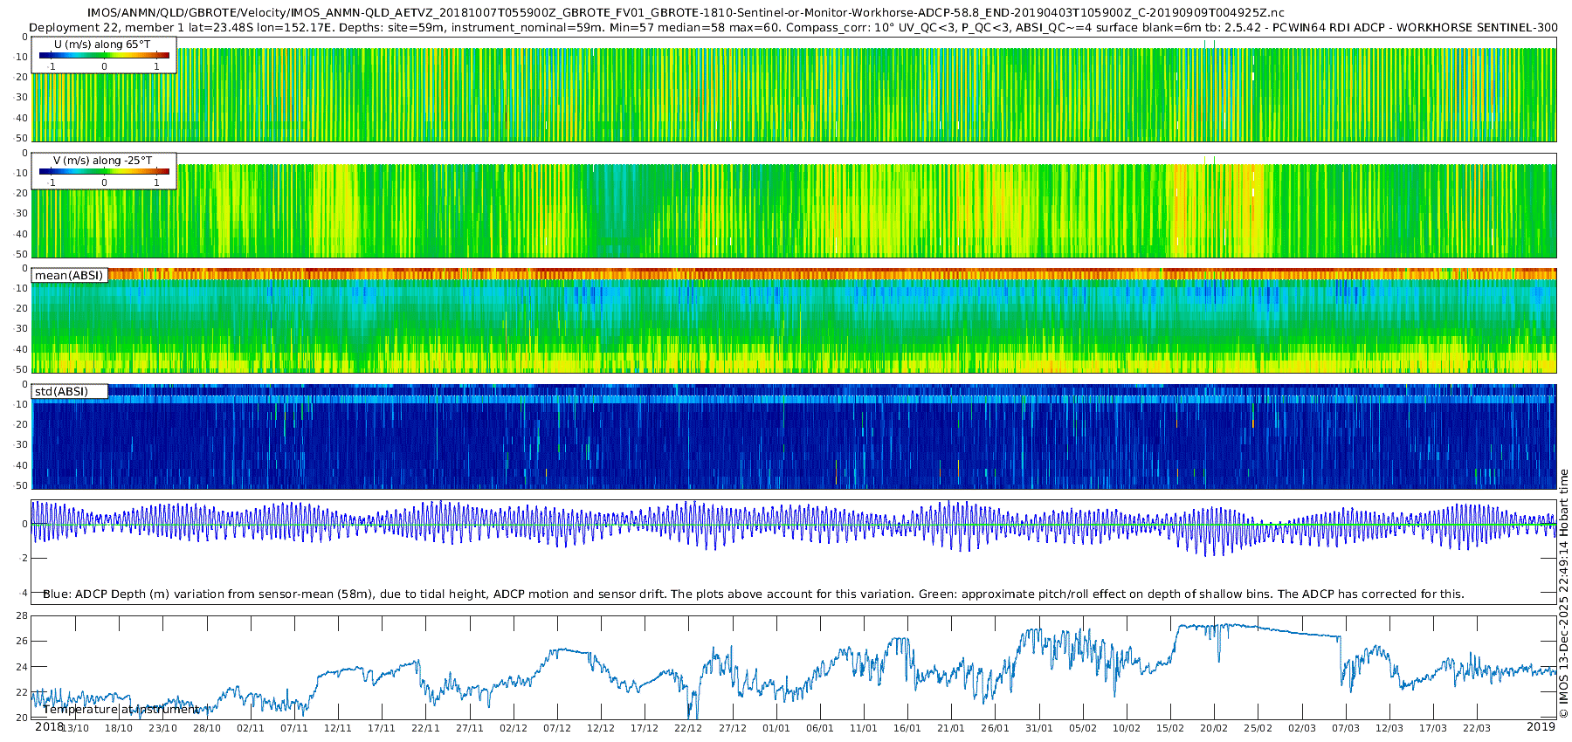This screenshot has width=1572, height=742.
Task: Click the '28' tick on temperature axis
Action: tap(22, 615)
